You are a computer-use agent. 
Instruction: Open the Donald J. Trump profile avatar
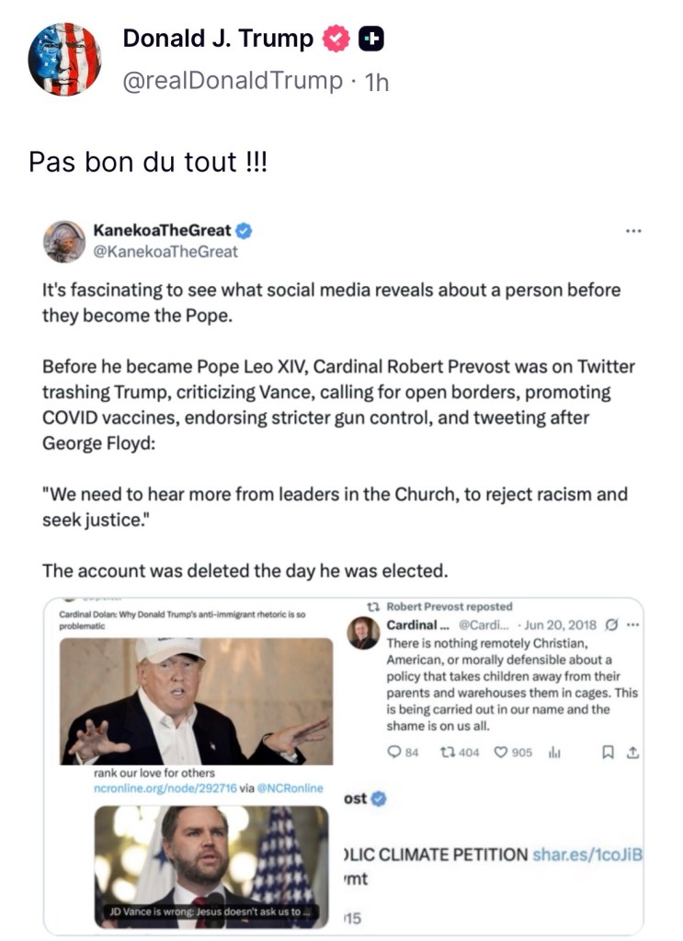coord(64,59)
